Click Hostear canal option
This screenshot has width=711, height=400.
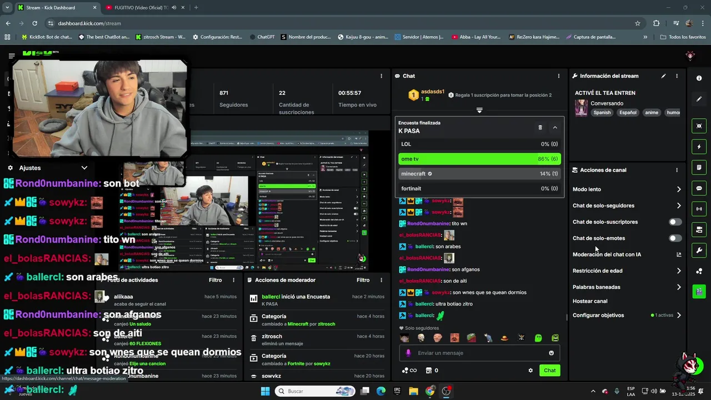coord(590,301)
